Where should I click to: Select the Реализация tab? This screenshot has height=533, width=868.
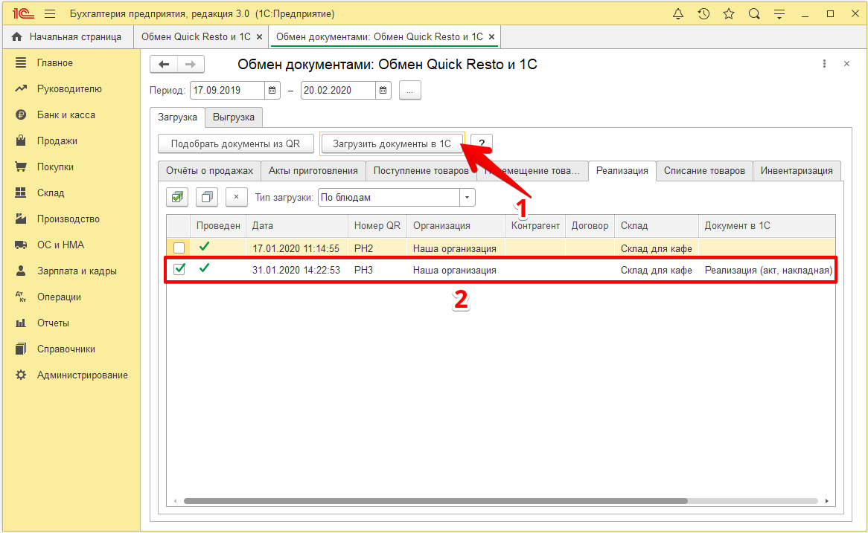point(622,171)
